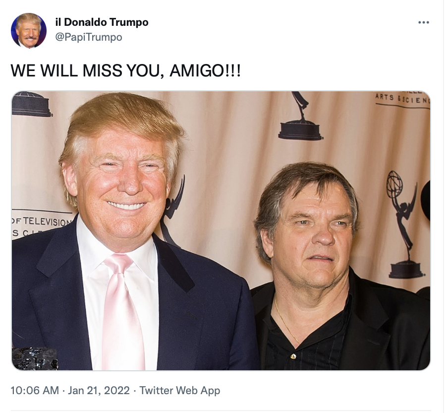This screenshot has width=448, height=413.
Task: Click the tweet text WE WILL MISS YOU
Action: [x=87, y=70]
